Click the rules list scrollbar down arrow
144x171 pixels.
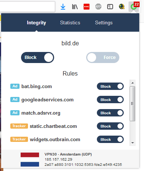133,143
